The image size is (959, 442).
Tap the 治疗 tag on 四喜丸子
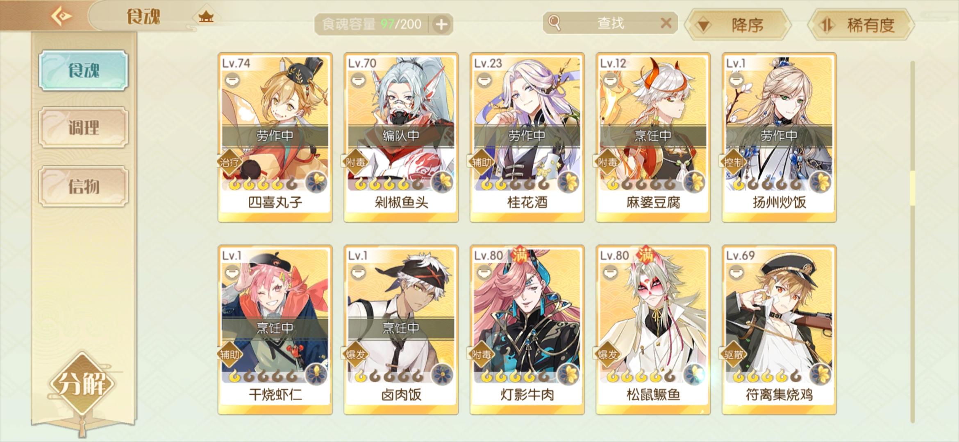[229, 162]
